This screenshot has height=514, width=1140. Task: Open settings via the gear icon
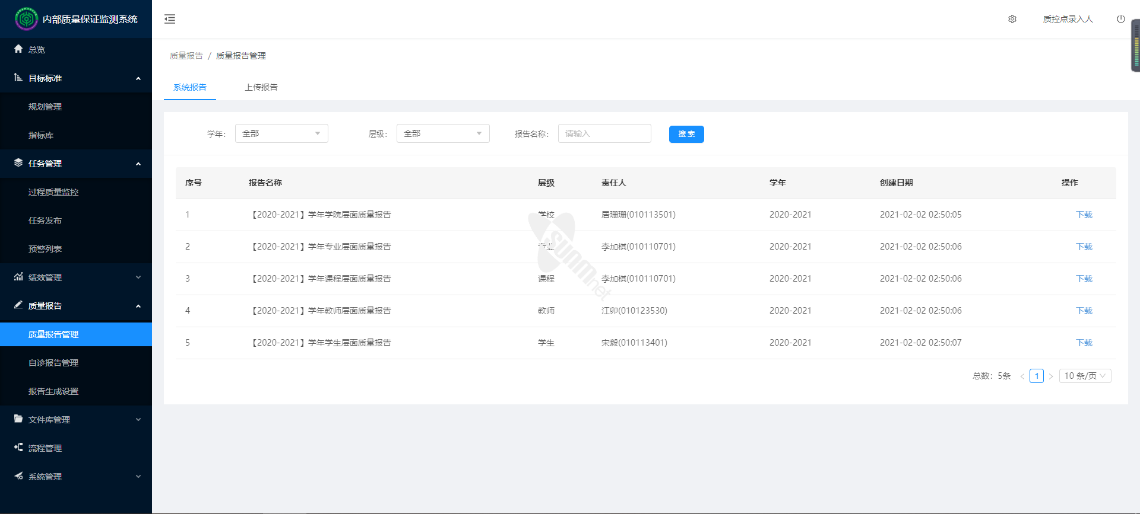coord(1012,19)
